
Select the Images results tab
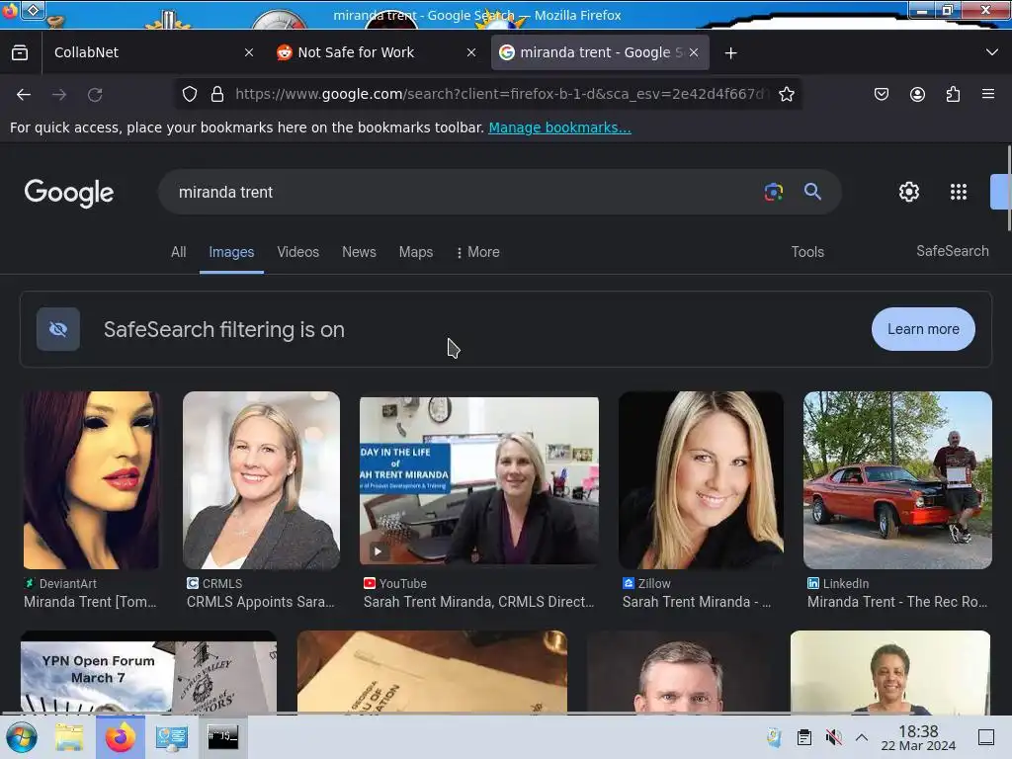(x=231, y=252)
